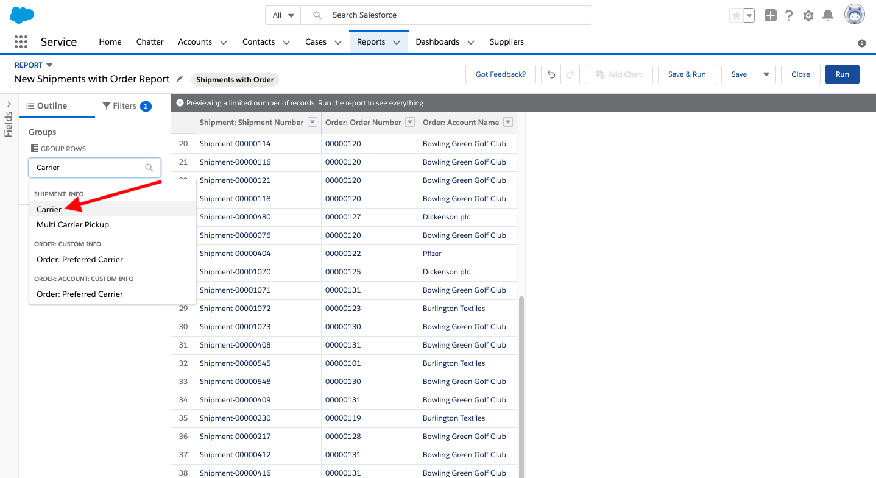Switch to the Filters tab

click(127, 105)
